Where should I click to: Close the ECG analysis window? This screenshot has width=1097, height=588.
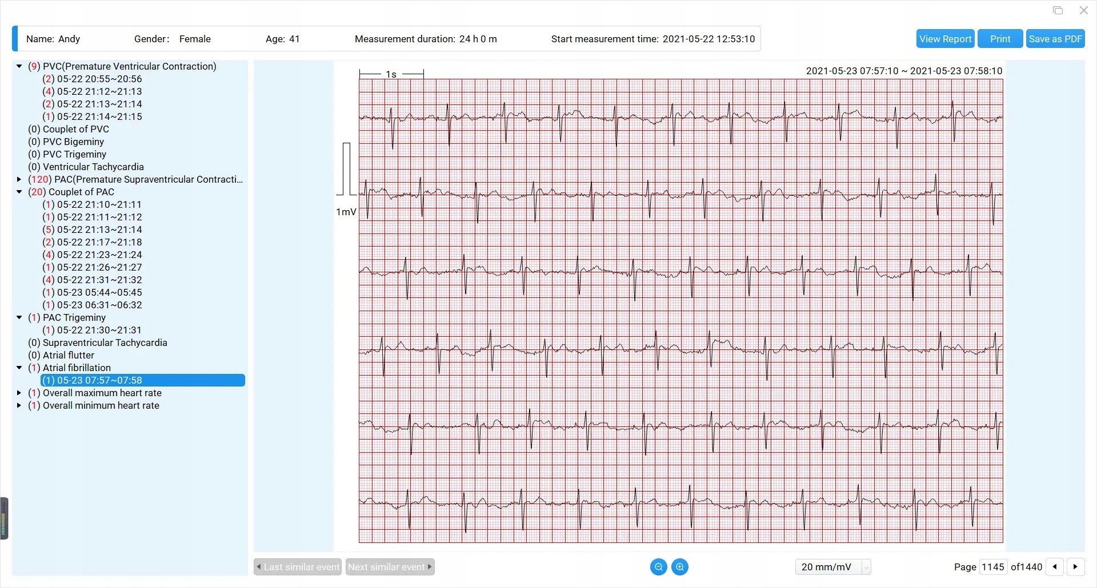(1084, 11)
